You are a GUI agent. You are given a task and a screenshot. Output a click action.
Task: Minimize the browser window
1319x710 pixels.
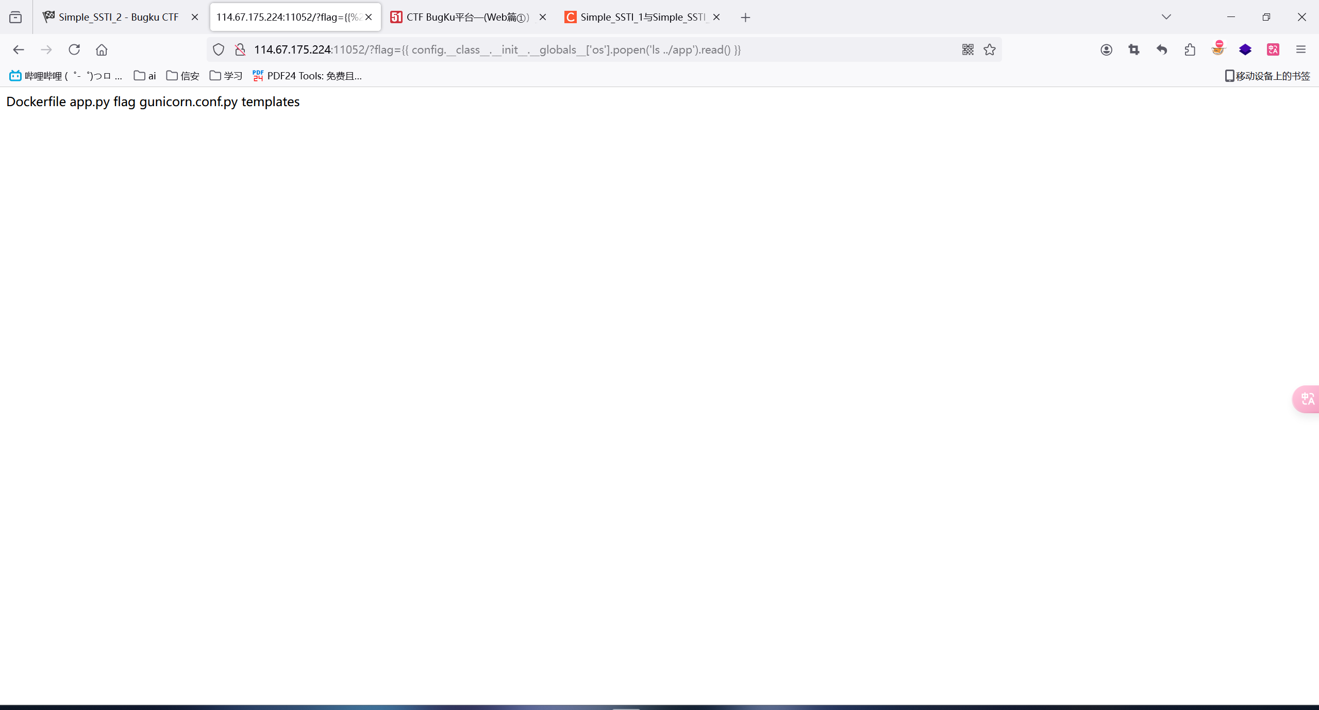(1231, 17)
